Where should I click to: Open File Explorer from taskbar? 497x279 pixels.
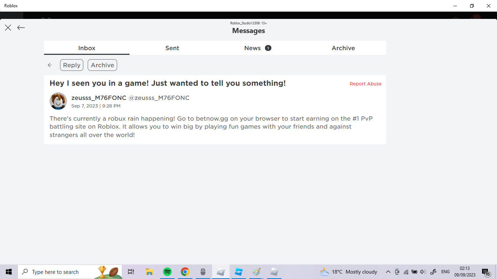pos(149,272)
